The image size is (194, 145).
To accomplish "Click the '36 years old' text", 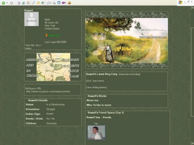I will (52, 23).
